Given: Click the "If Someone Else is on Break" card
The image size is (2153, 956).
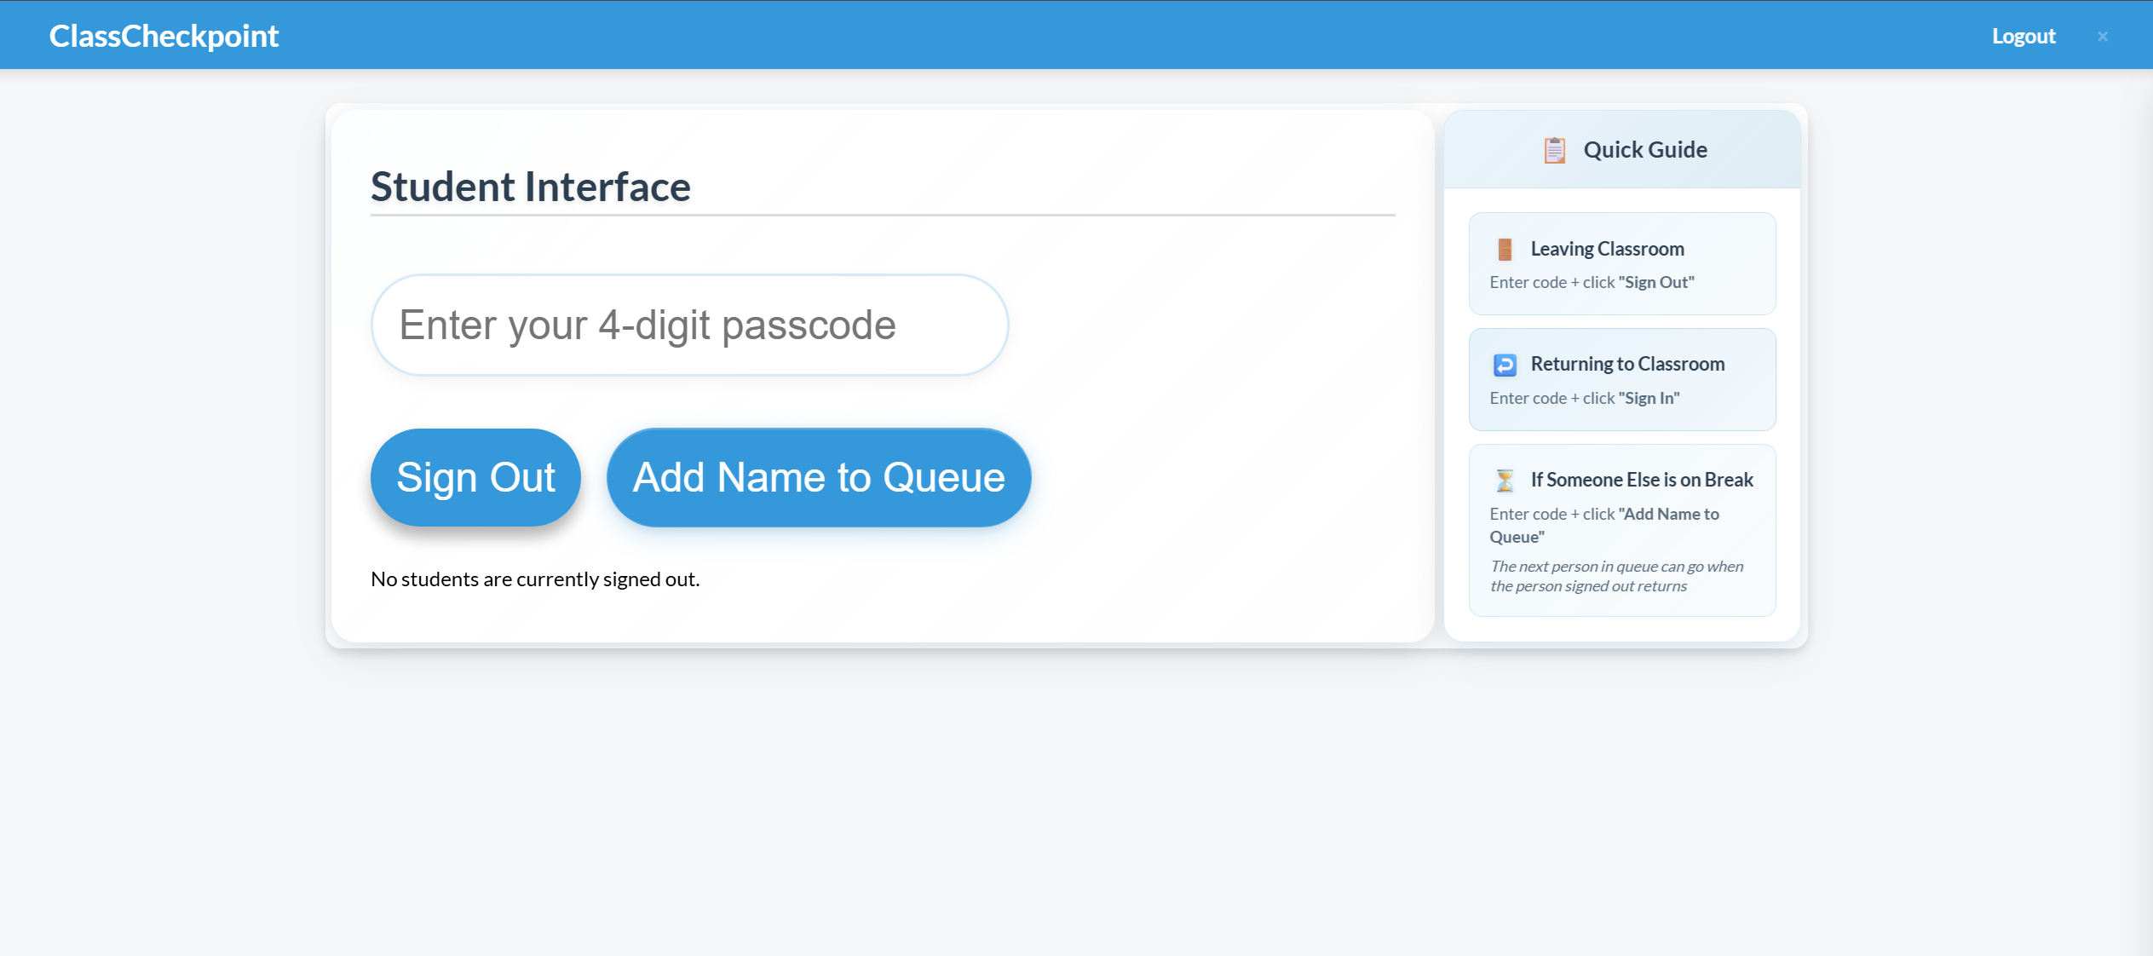Looking at the screenshot, I should (1621, 528).
